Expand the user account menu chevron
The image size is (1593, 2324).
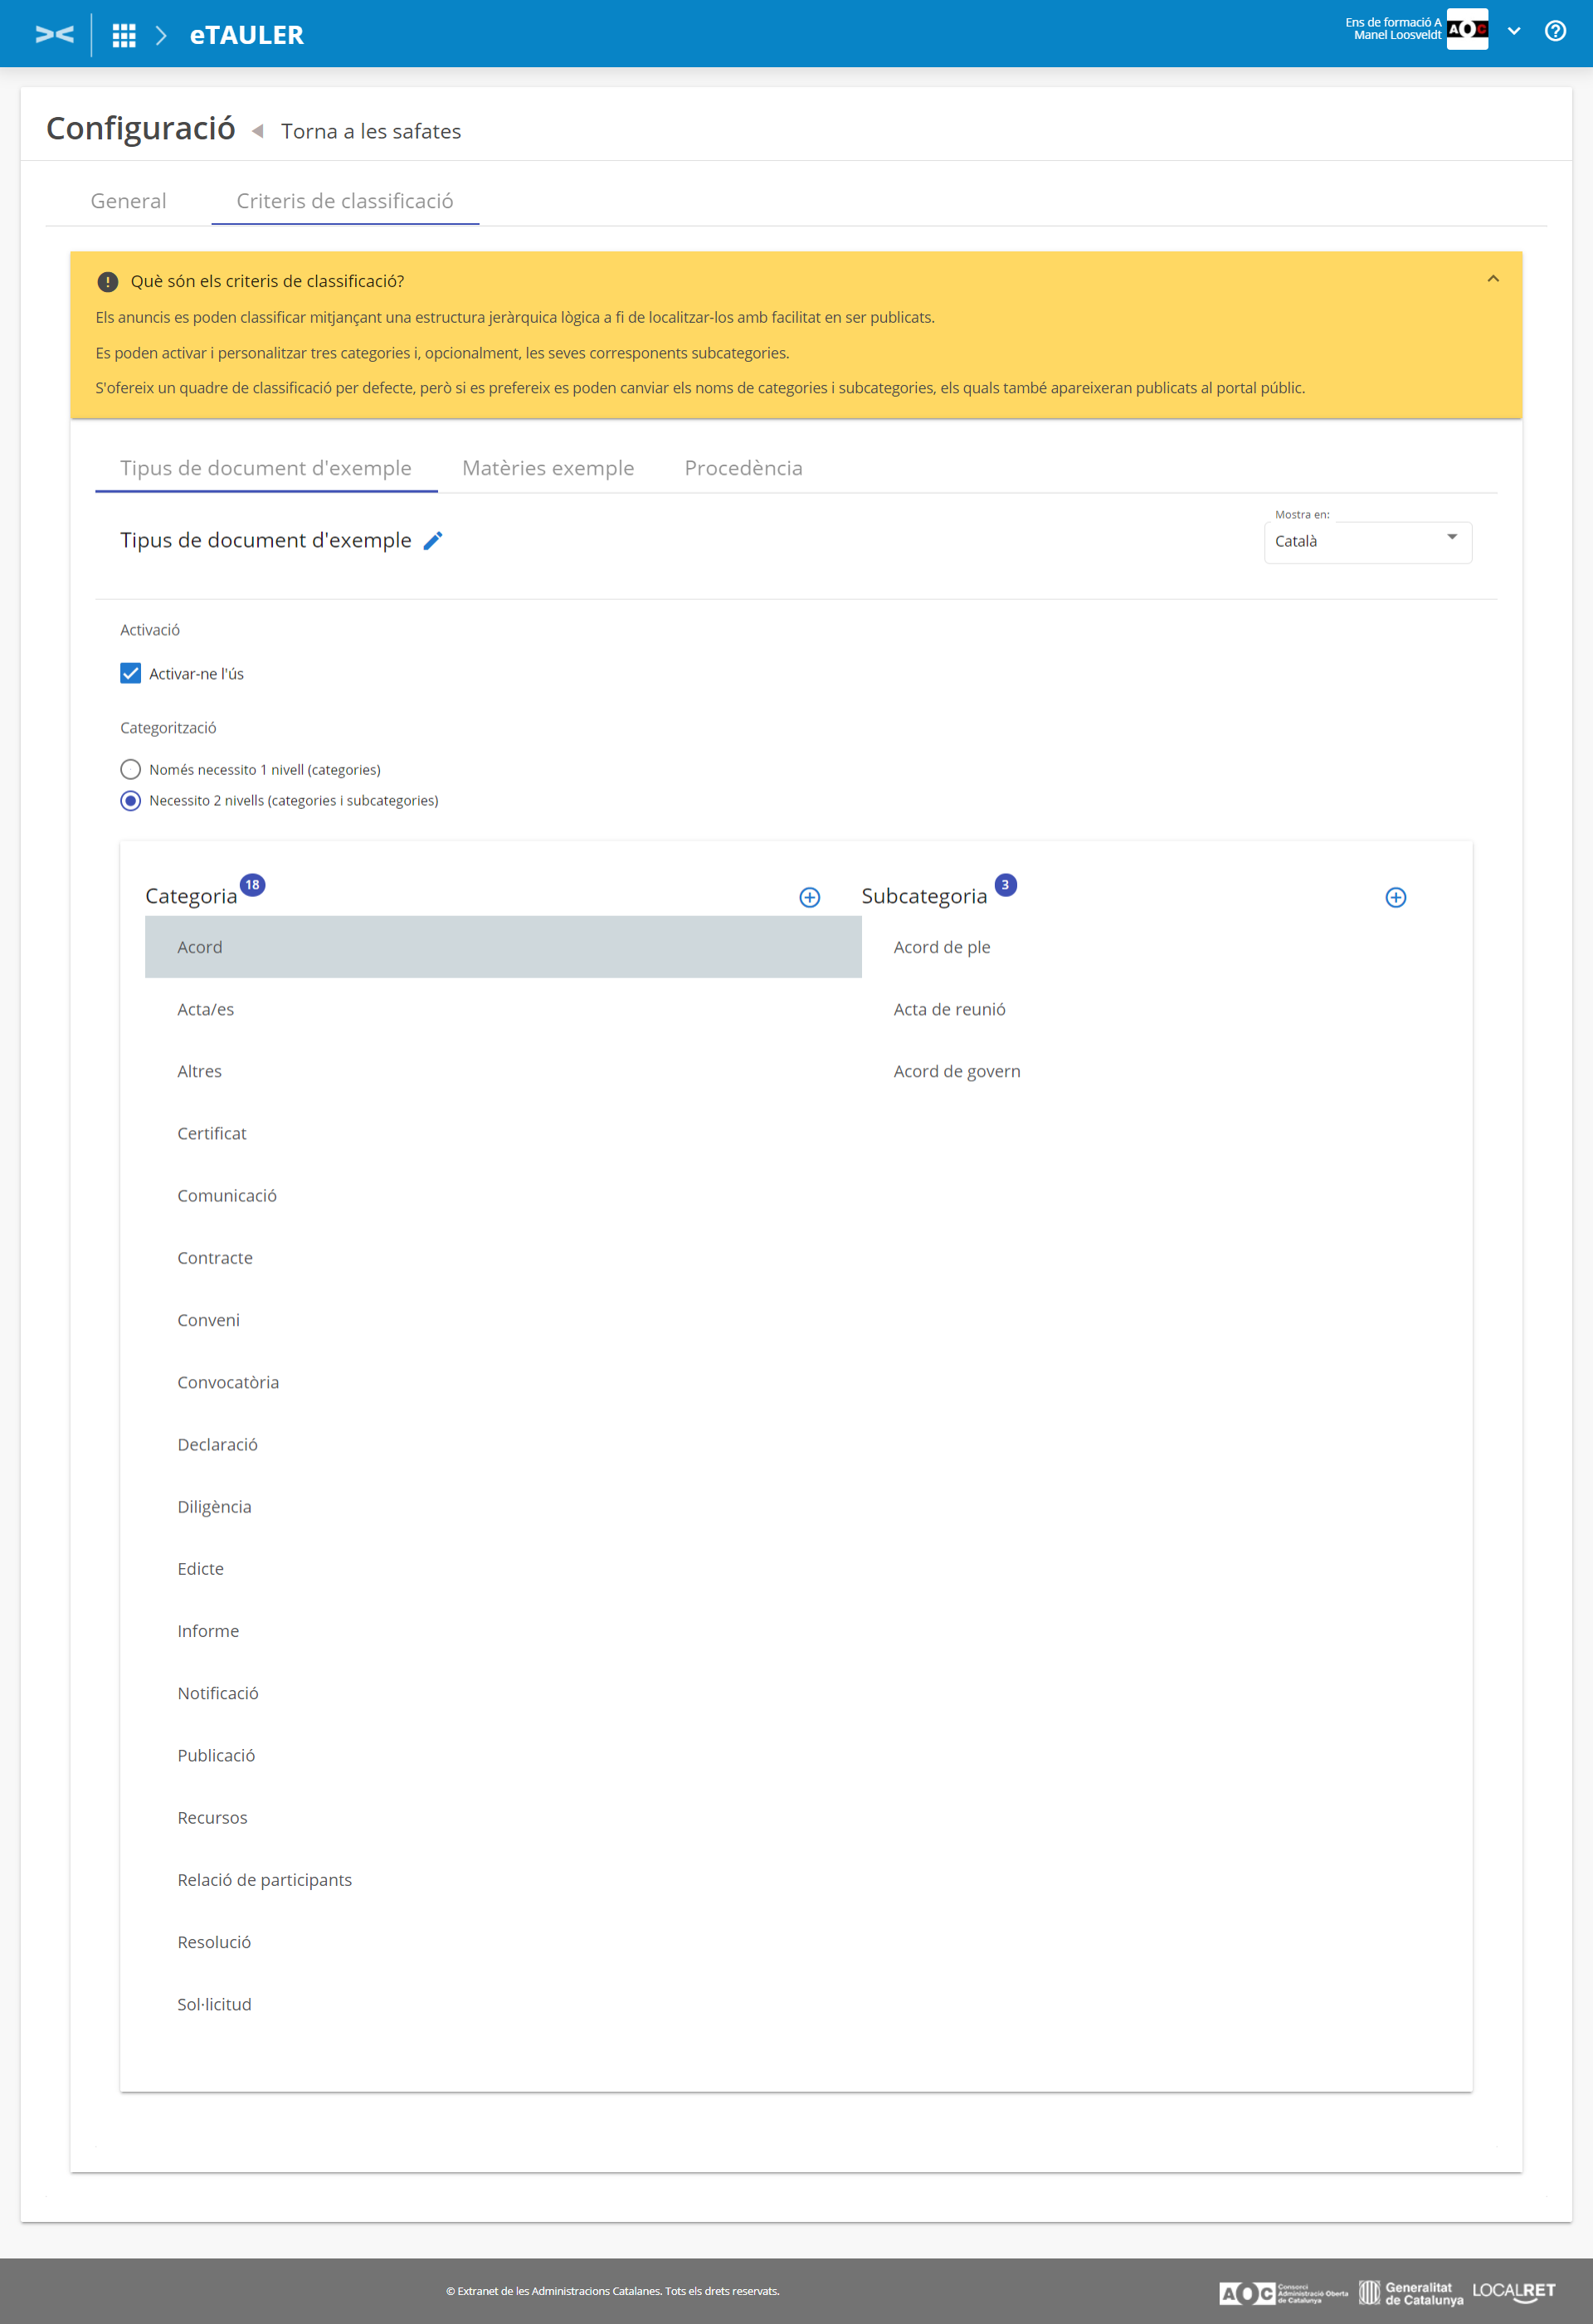(1514, 31)
